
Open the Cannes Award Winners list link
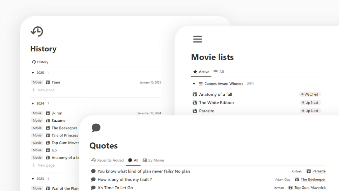click(224, 83)
